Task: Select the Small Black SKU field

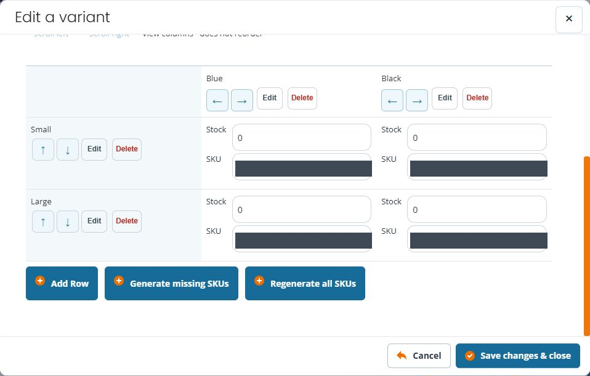Action: coord(477,167)
